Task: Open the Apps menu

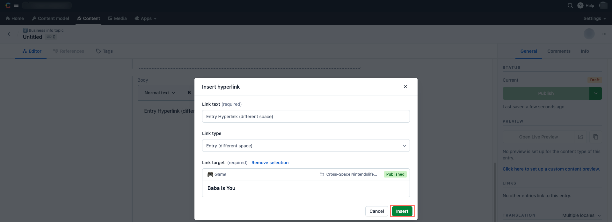Action: [x=146, y=18]
